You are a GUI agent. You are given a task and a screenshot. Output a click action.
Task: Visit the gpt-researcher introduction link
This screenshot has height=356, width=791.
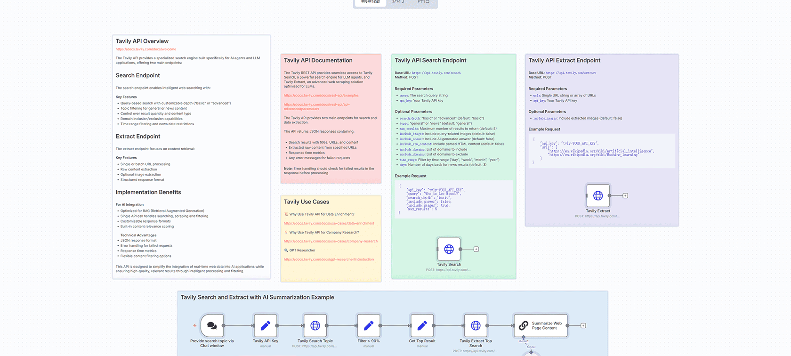pos(329,259)
